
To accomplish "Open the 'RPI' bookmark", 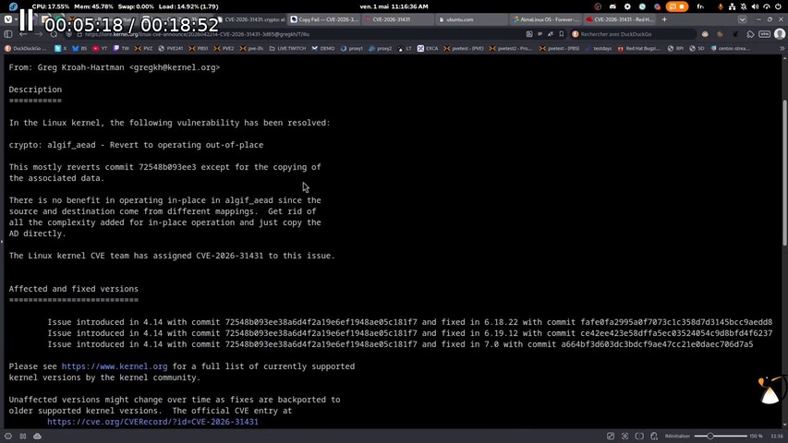I will [x=675, y=49].
